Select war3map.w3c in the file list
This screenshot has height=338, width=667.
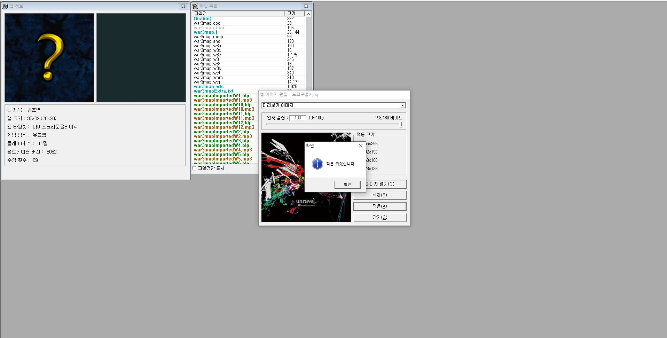pyautogui.click(x=207, y=50)
